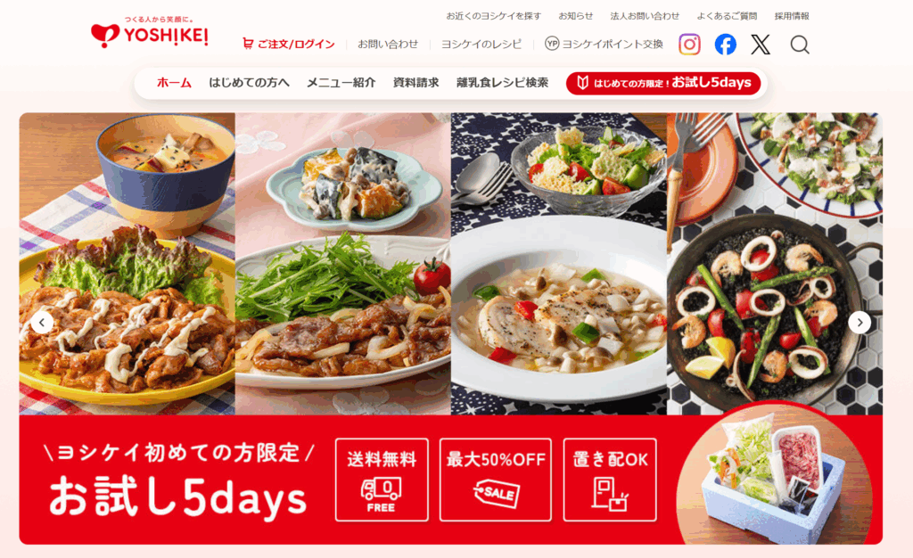Open the よくあるご質問 link
The image size is (913, 558).
point(727,16)
